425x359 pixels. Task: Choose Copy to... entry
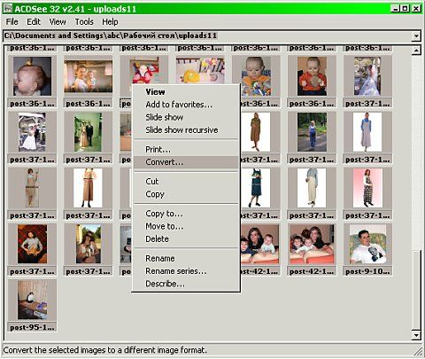(x=186, y=214)
